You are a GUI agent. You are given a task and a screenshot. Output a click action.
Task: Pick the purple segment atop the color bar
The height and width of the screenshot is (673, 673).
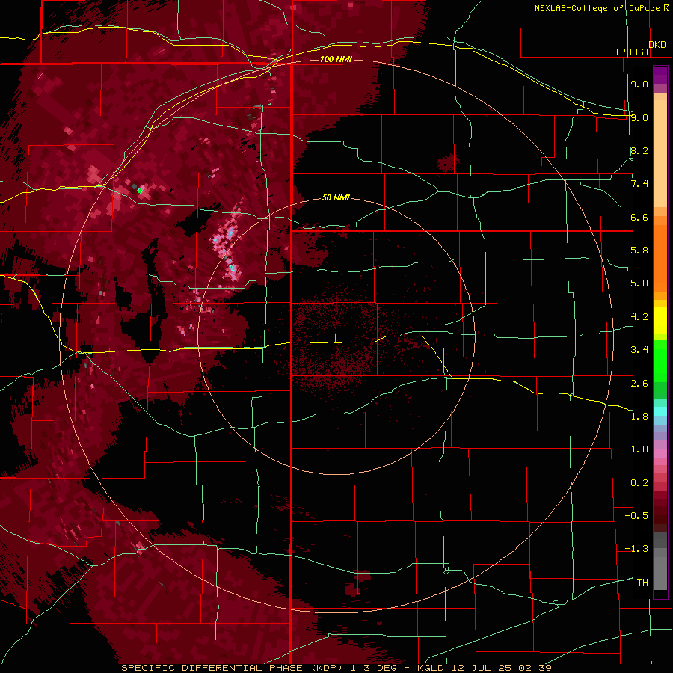click(x=660, y=76)
